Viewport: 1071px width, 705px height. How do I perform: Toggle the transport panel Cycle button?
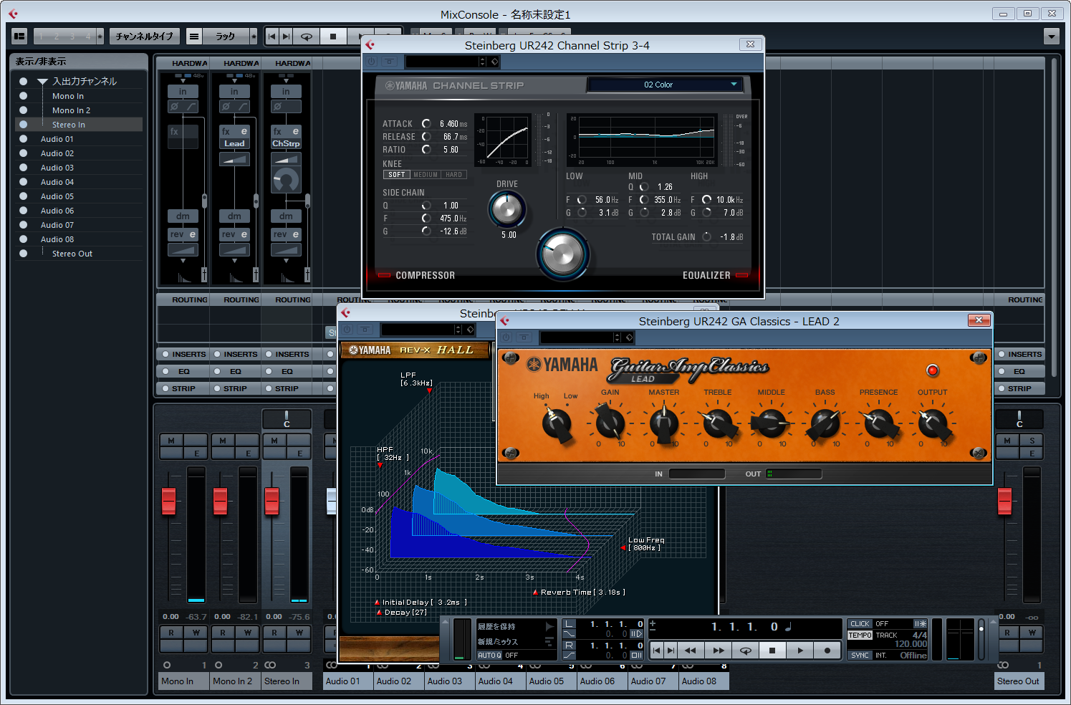click(746, 651)
